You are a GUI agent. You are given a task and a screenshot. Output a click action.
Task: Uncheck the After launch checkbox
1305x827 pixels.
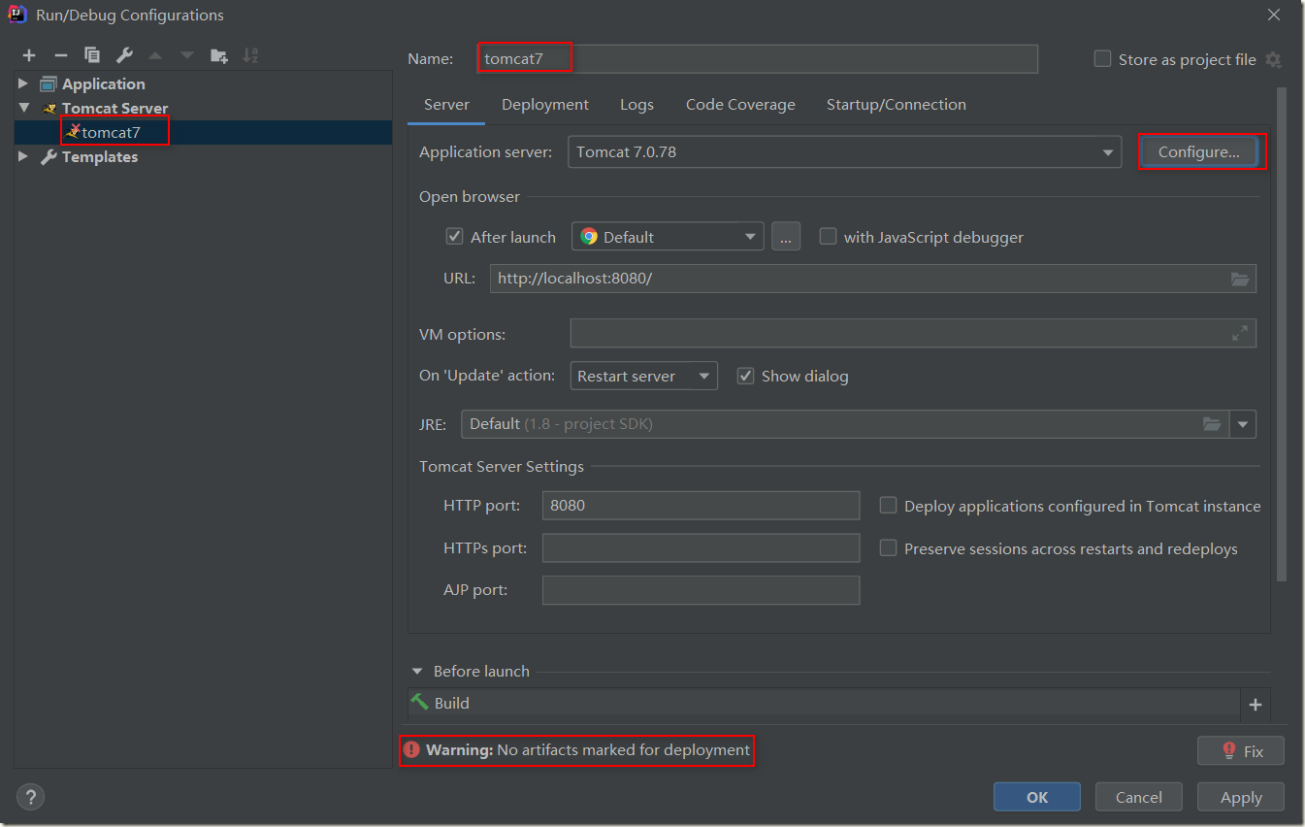pyautogui.click(x=454, y=236)
